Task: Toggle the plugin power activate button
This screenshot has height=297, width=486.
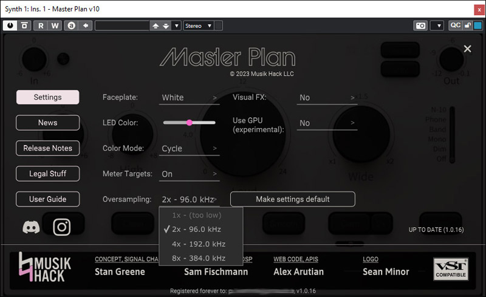Action: (x=11, y=26)
